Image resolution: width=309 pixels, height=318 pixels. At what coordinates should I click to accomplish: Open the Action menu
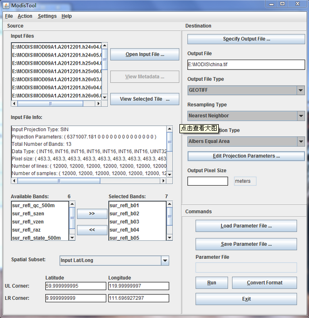[x=25, y=16]
